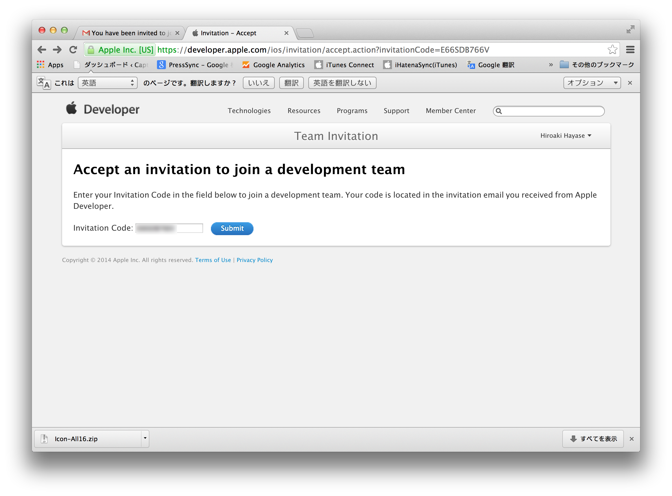Expand the オプション dropdown

pyautogui.click(x=592, y=83)
